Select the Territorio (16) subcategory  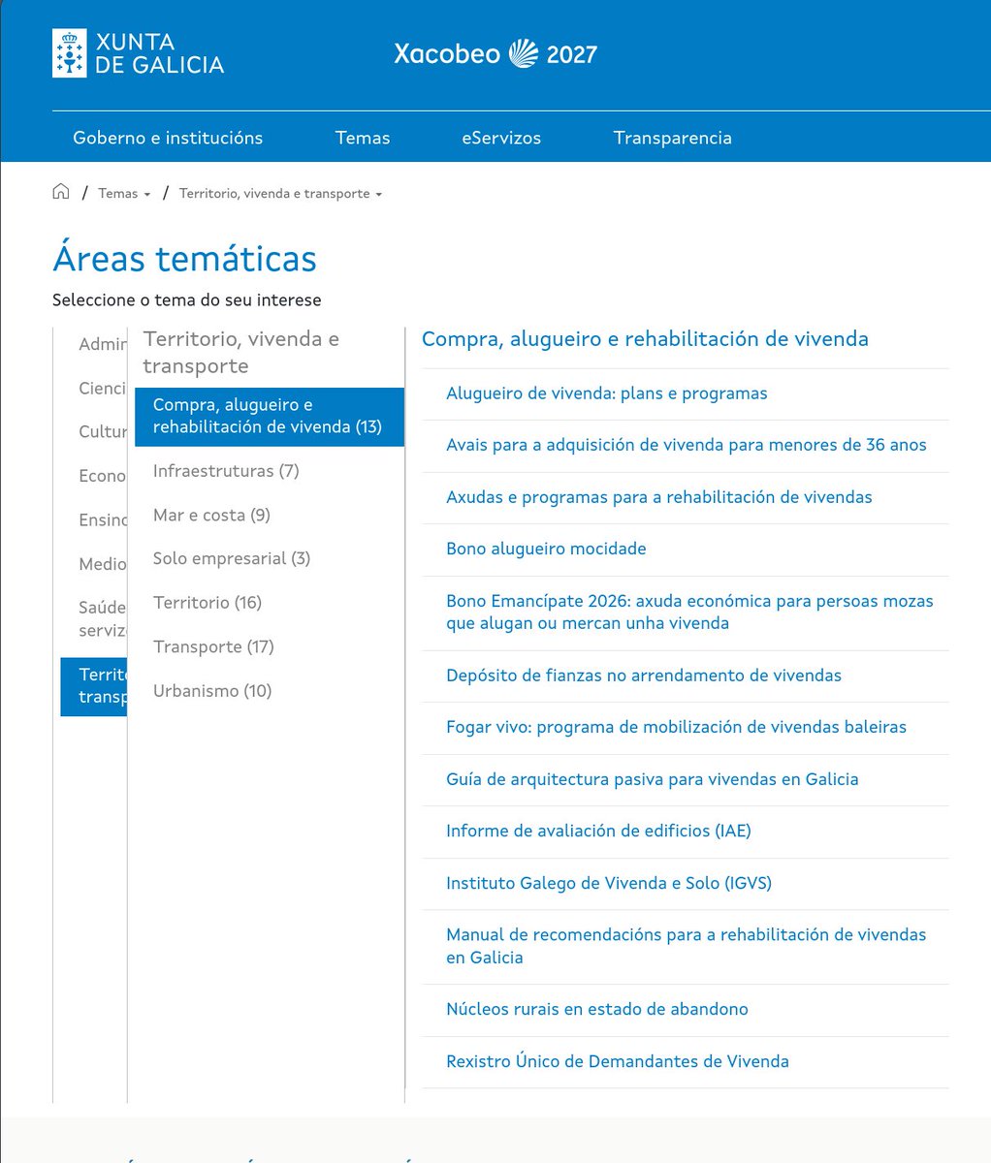tap(208, 603)
